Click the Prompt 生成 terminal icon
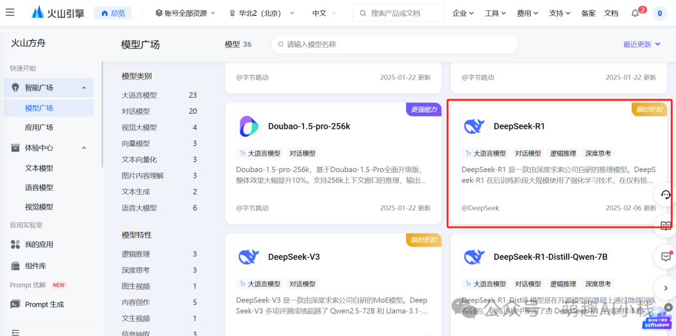Image resolution: width=676 pixels, height=336 pixels. click(x=16, y=304)
